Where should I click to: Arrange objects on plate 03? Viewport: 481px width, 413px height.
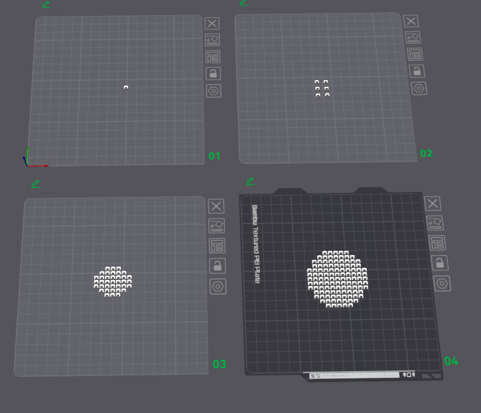pyautogui.click(x=217, y=246)
